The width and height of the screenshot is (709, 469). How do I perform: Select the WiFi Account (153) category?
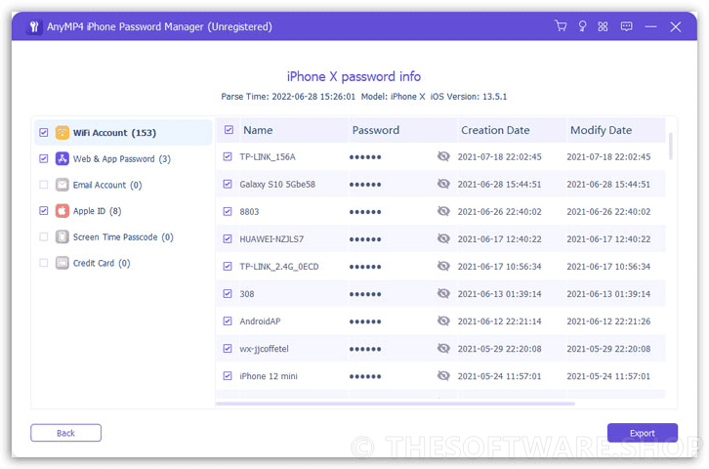pyautogui.click(x=123, y=133)
